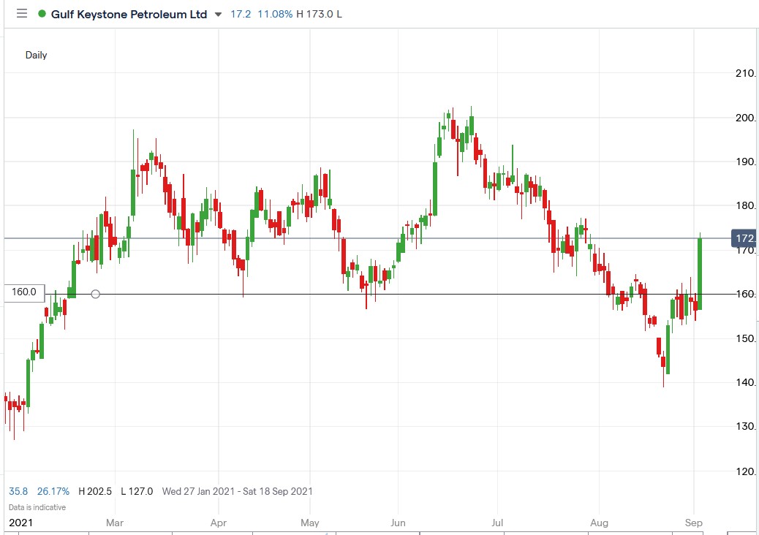This screenshot has height=535, width=759.
Task: Select the Gulf Keystone Petroleum Ltd title
Action: 128,13
